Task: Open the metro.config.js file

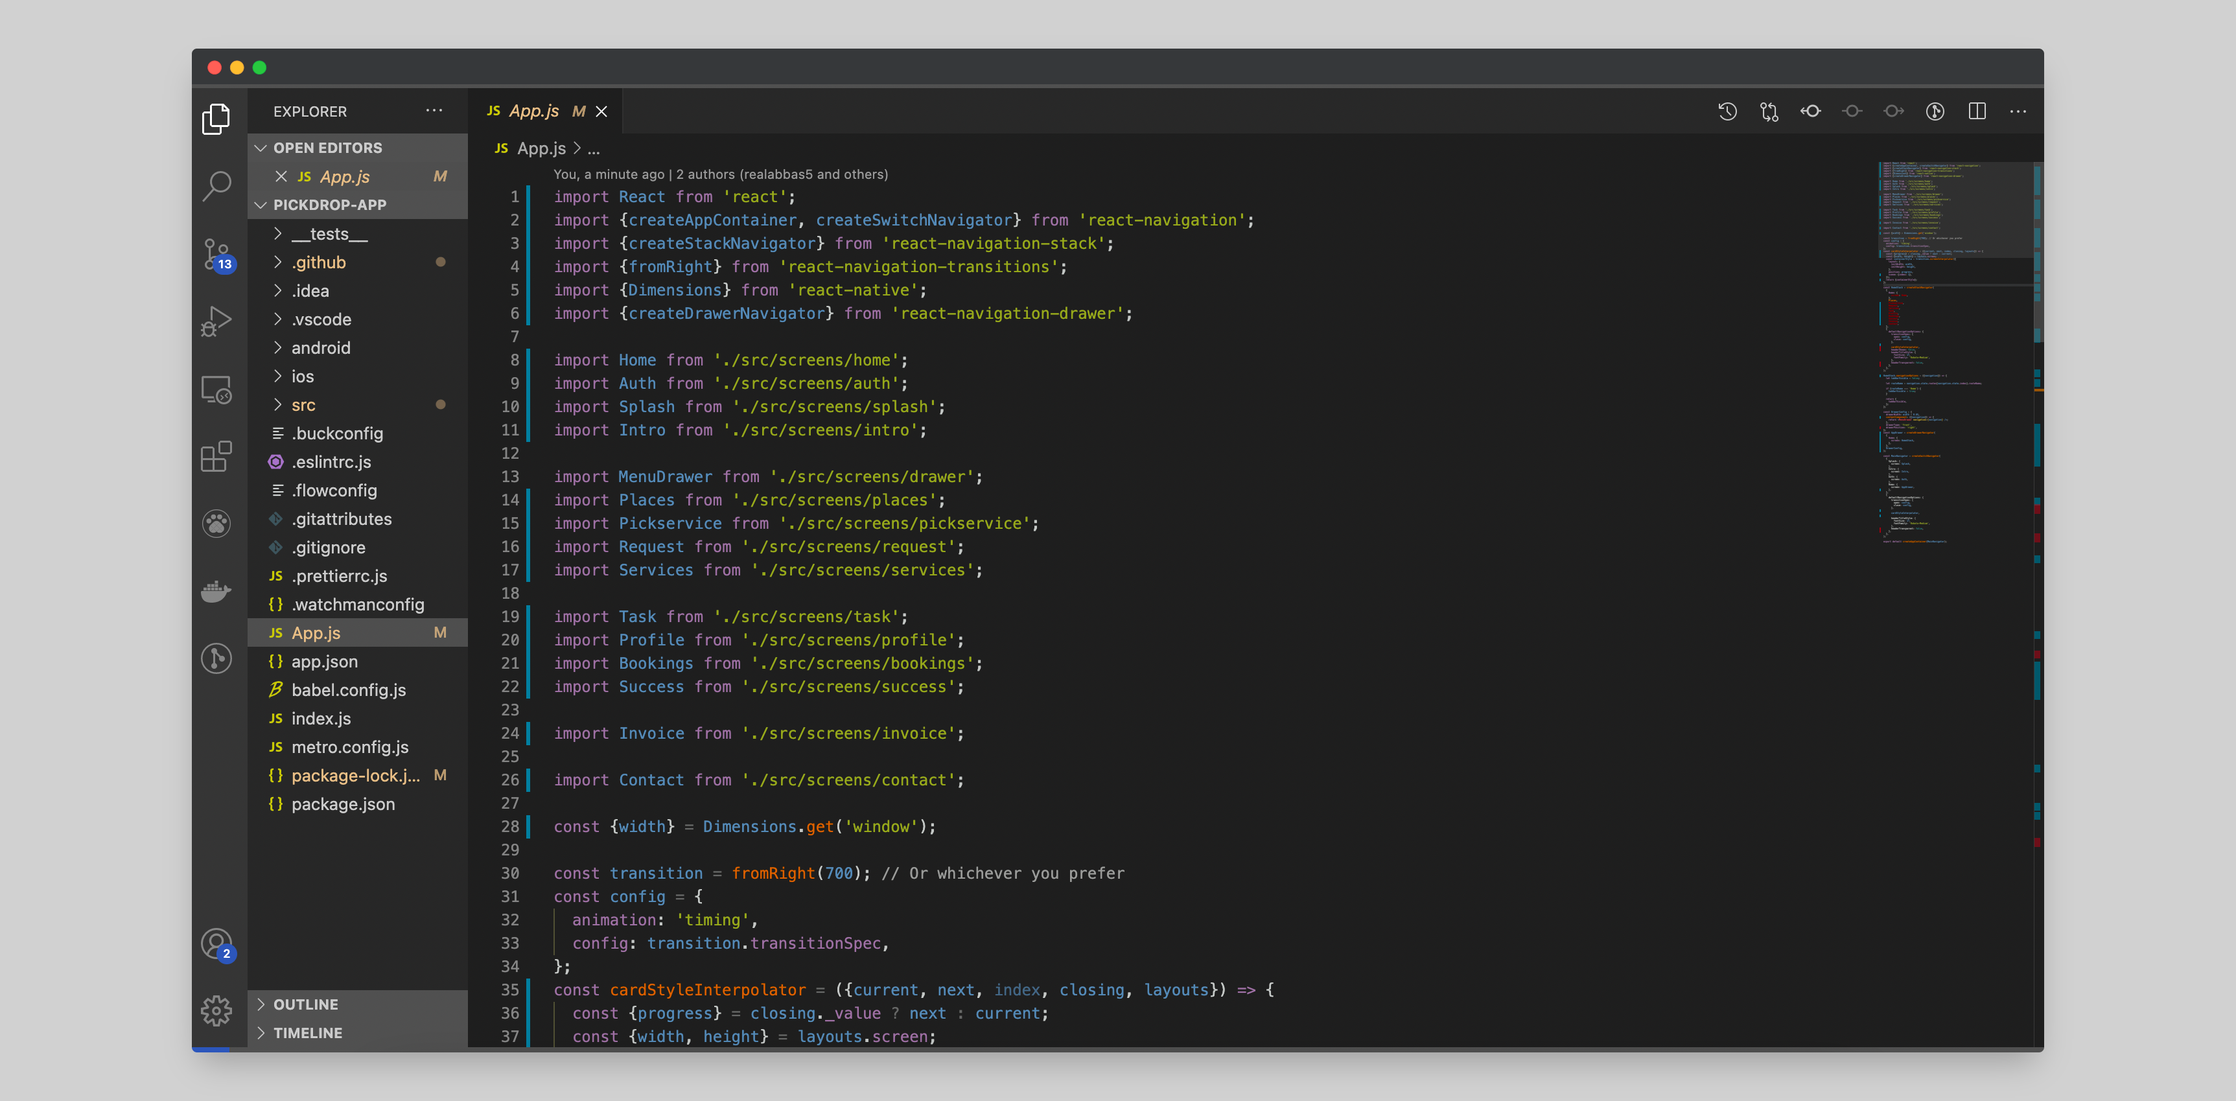Action: [x=358, y=747]
